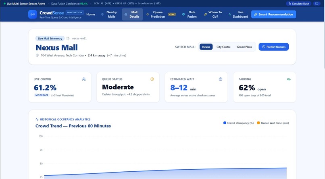Click the CrowdSense brand name
Image resolution: width=325 pixels, height=179 pixels.
pyautogui.click(x=52, y=13)
